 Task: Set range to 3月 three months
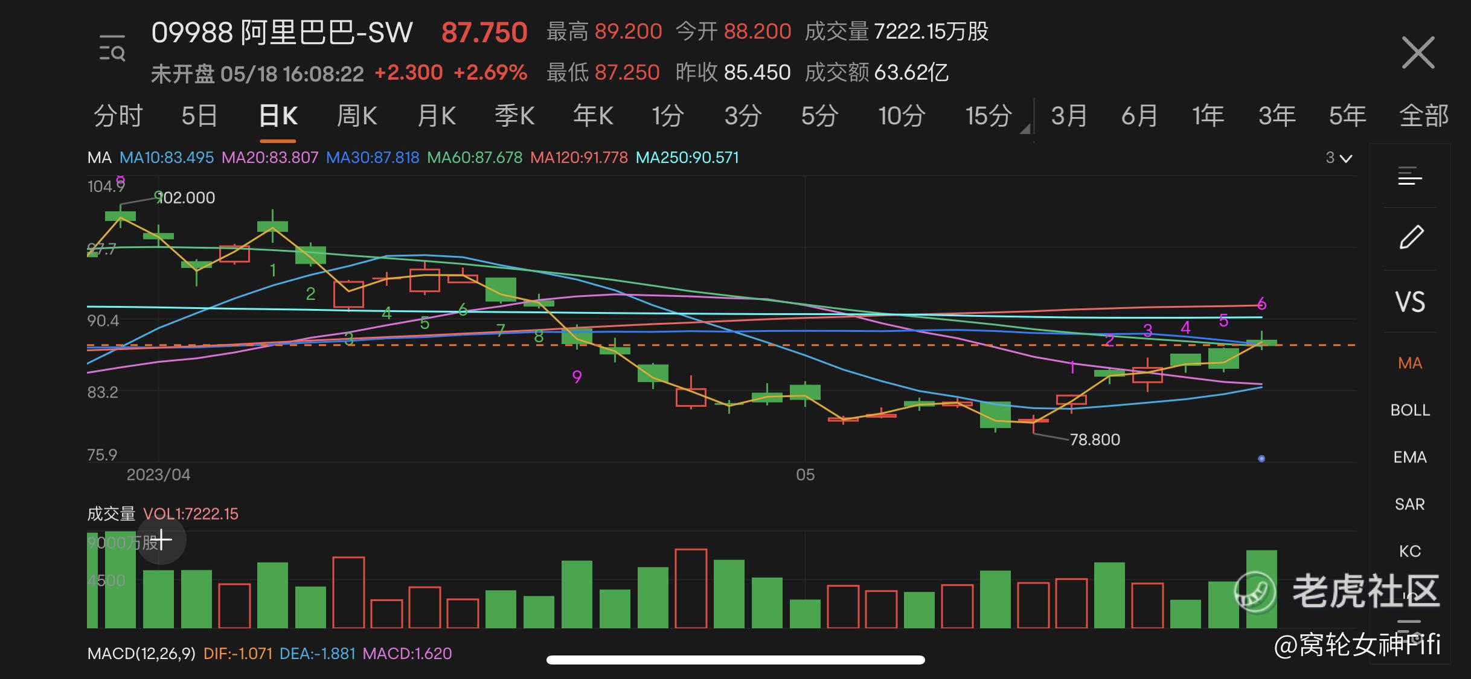coord(1069,115)
